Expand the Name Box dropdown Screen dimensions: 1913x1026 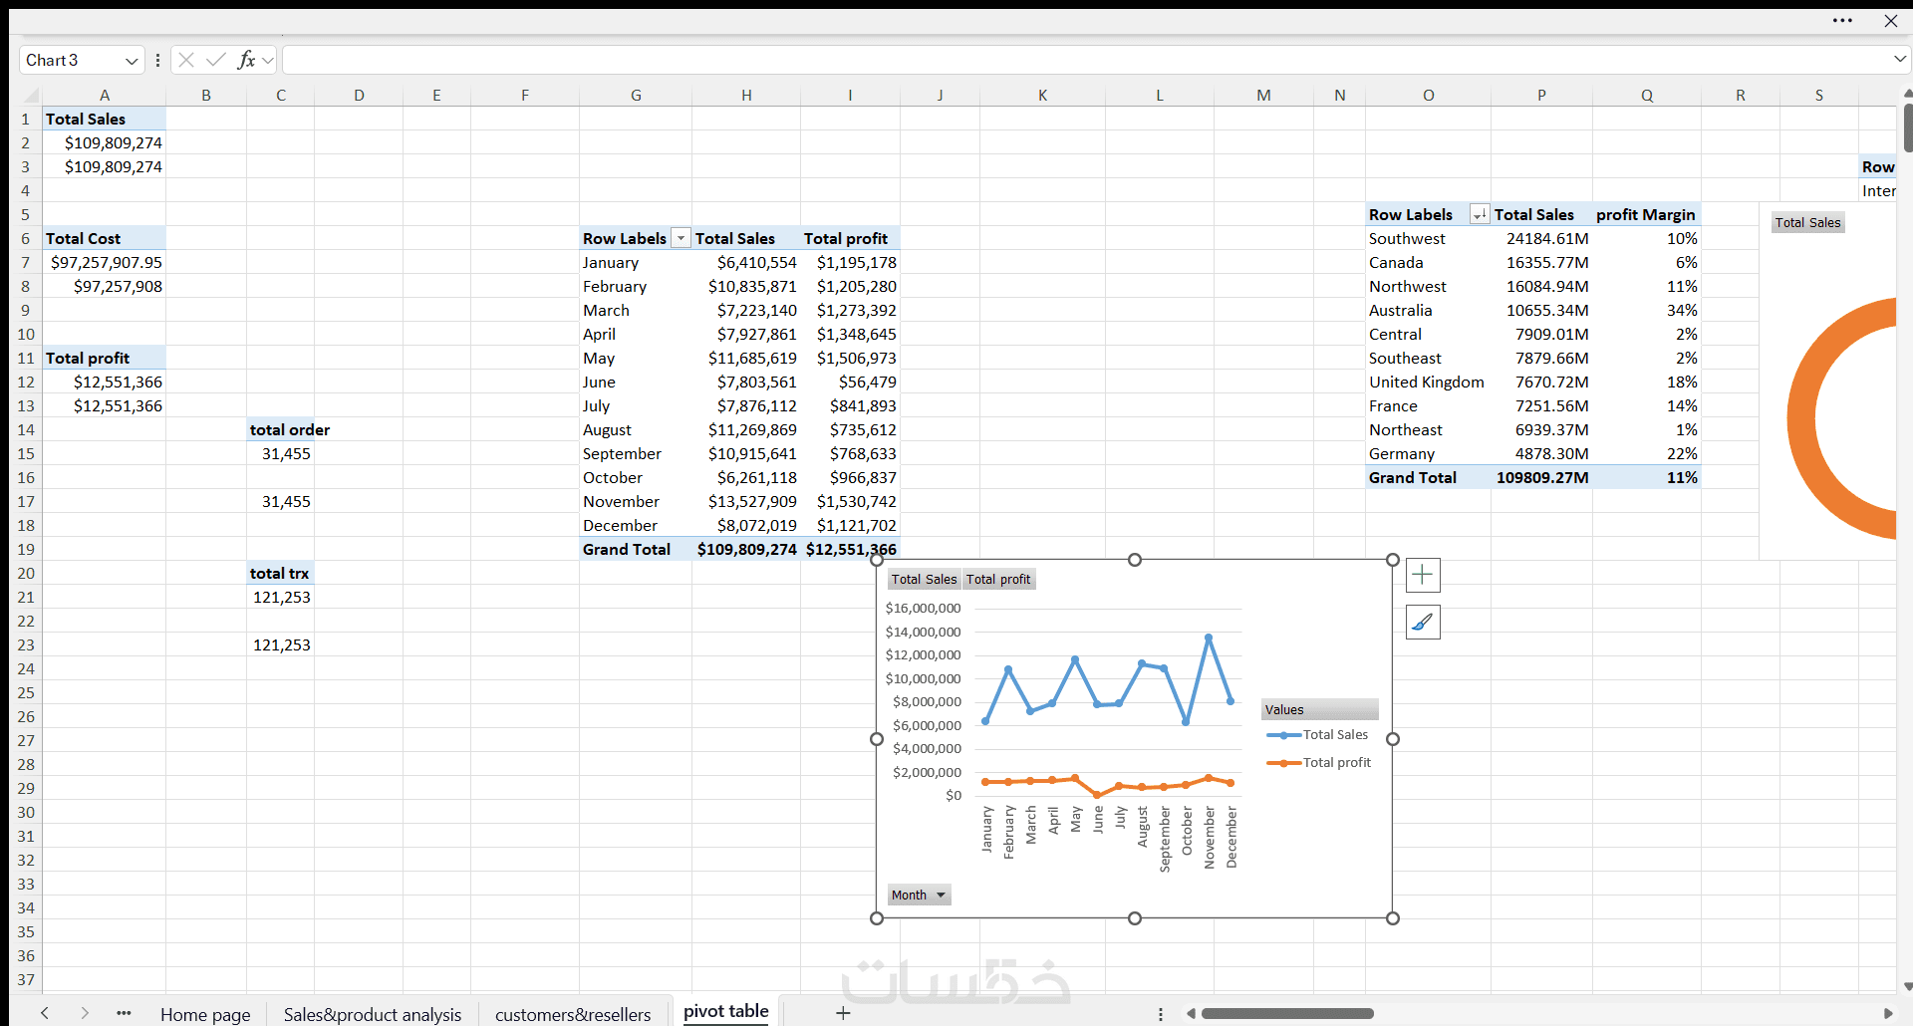tap(131, 61)
